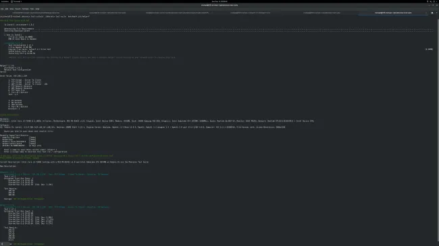Open the Terminal app menu in top bar
Image resolution: width=439 pixels, height=246 pixels.
(x=16, y=1)
